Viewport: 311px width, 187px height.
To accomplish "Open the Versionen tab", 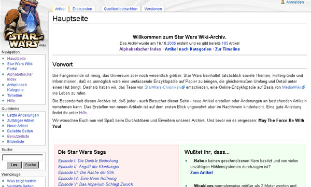I will click(x=153, y=9).
